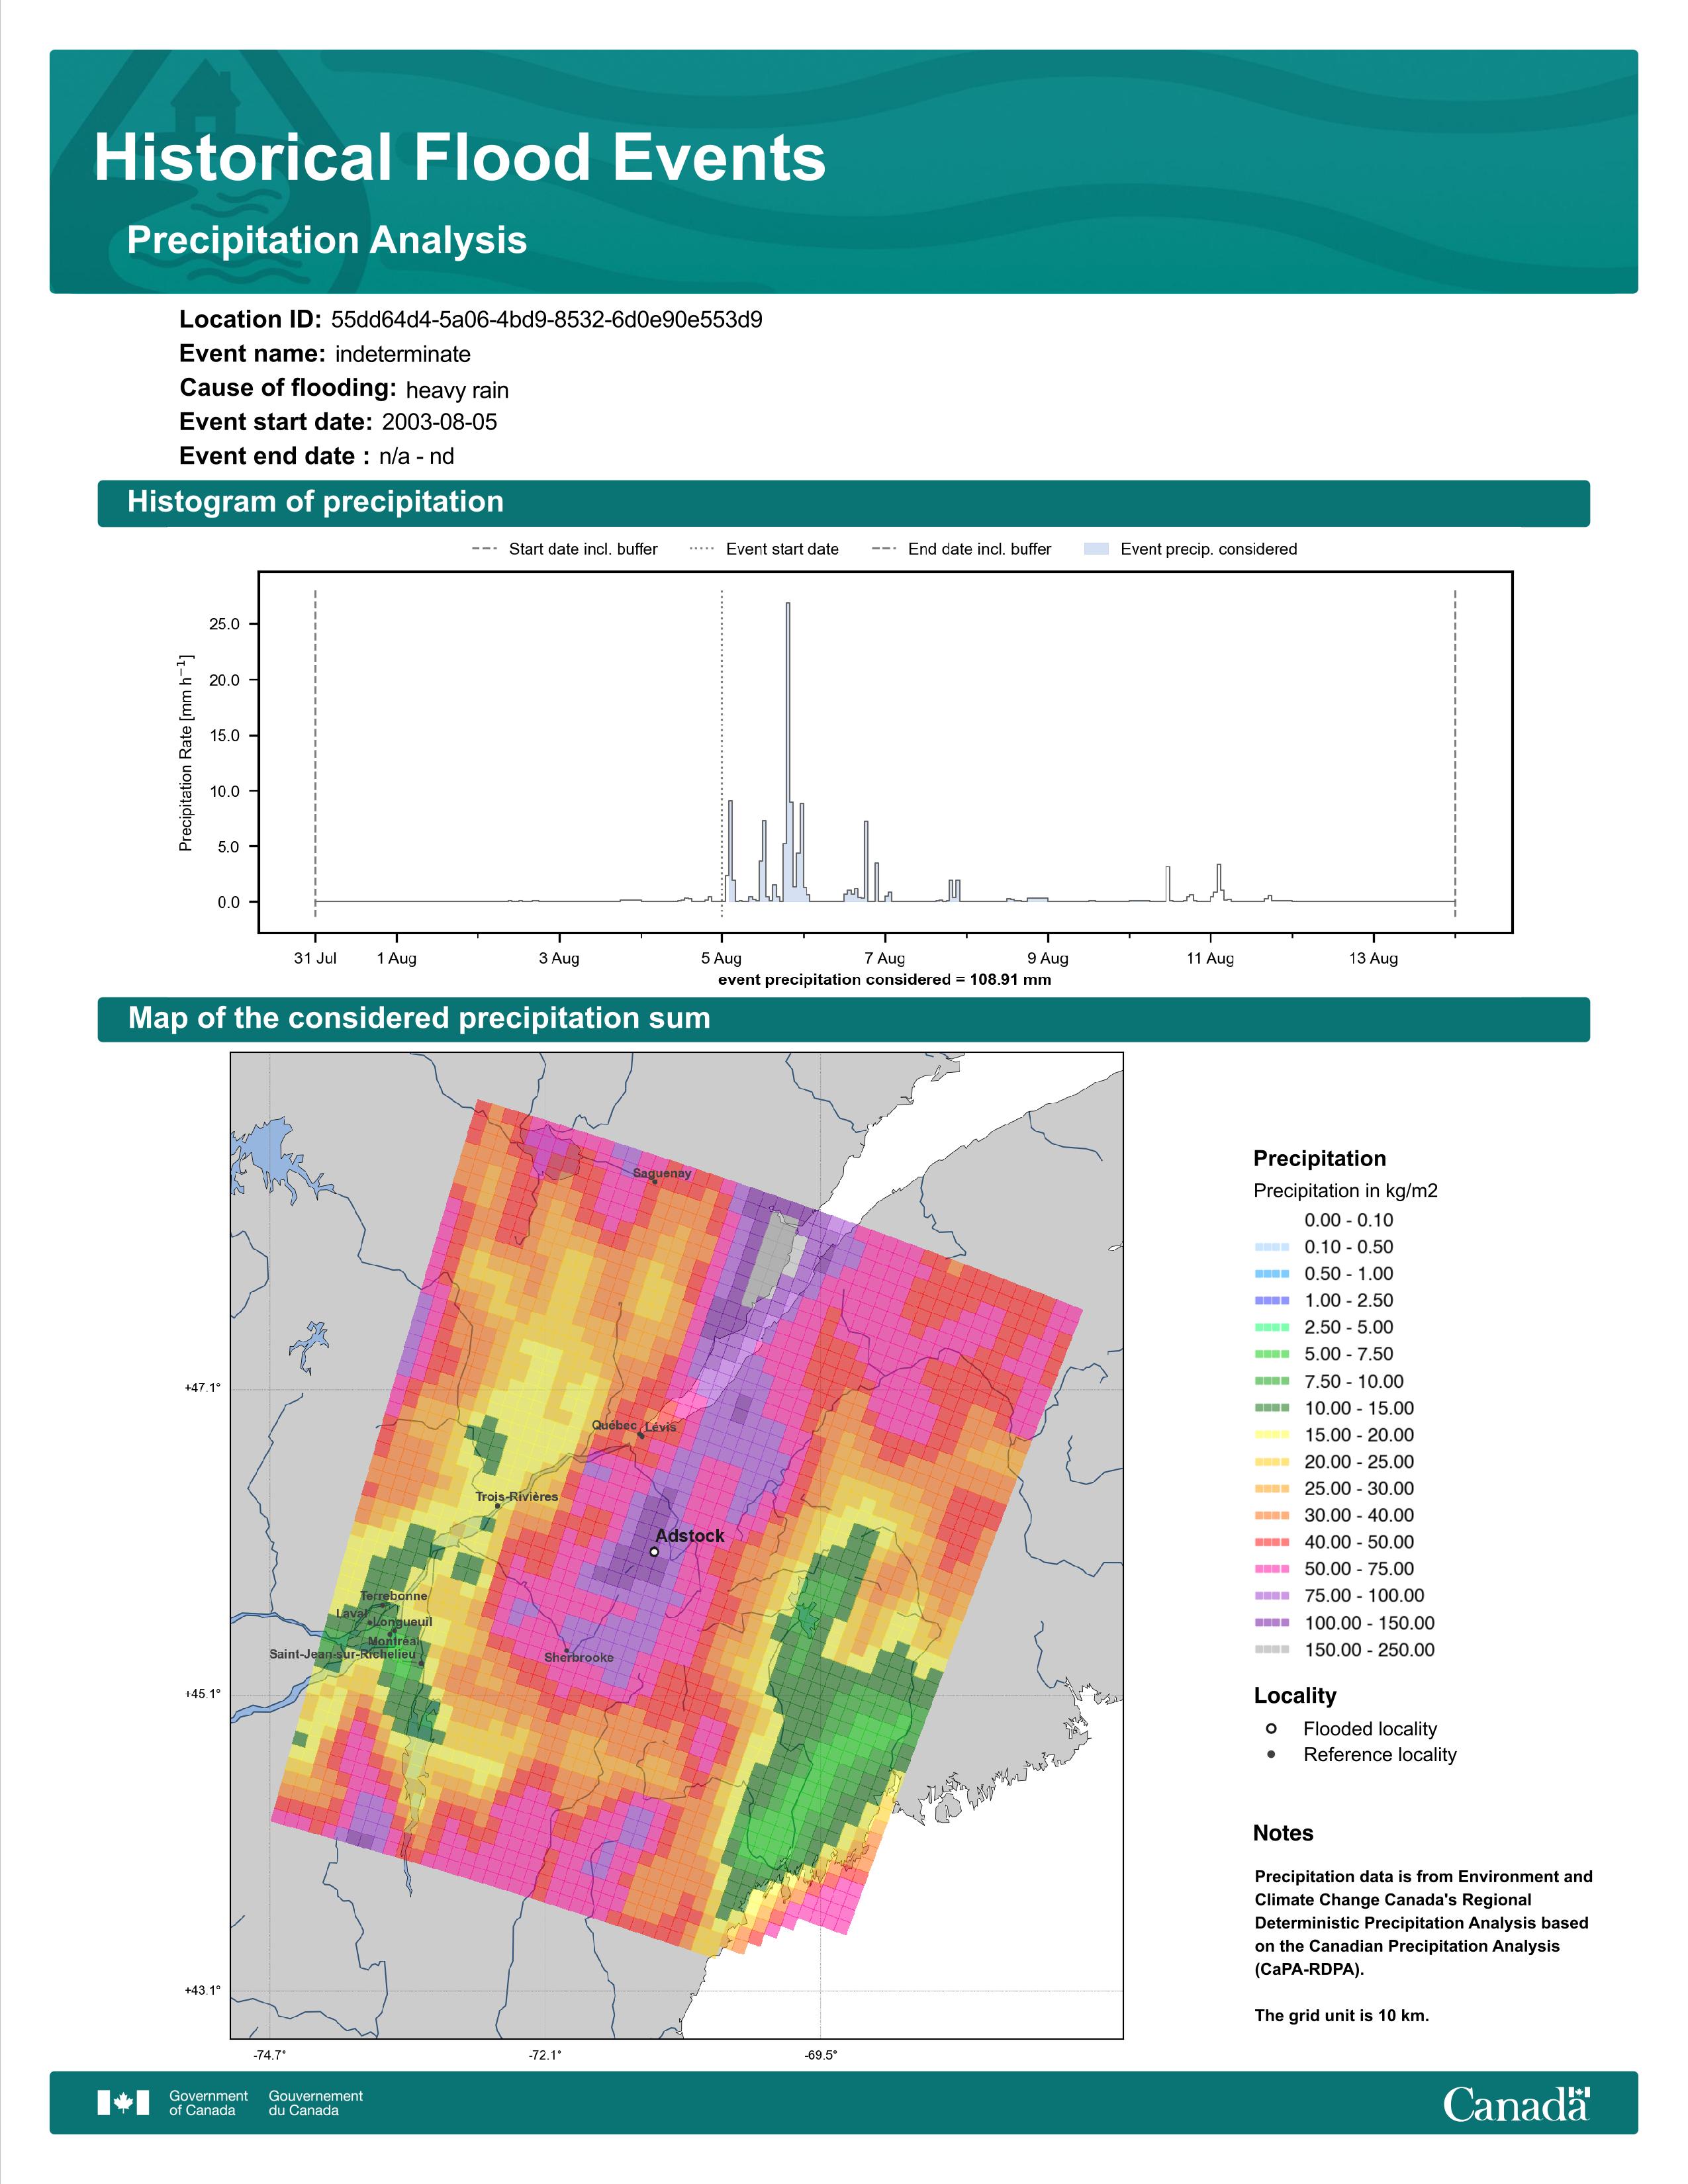Image resolution: width=1688 pixels, height=2184 pixels.
Task: Click the 25.0 y-axis tick label
Action: click(224, 625)
